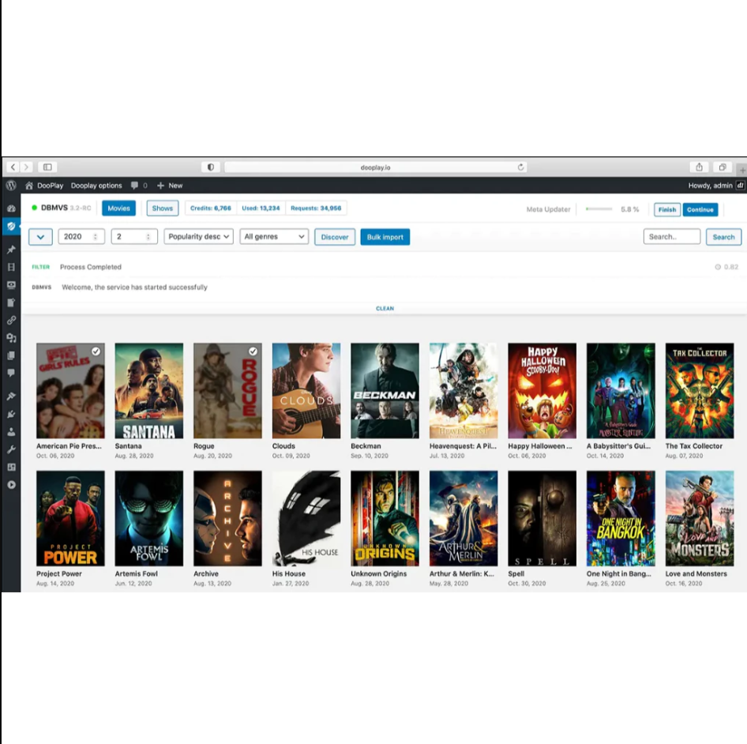This screenshot has height=744, width=747.
Task: Select the Spell movie poster
Action: 542,518
